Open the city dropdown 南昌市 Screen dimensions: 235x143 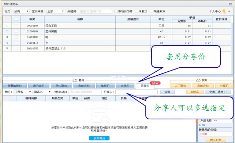[42, 92]
